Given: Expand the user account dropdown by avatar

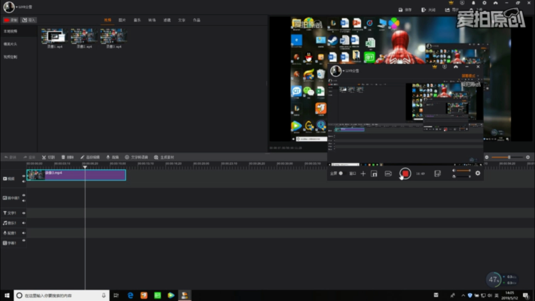Looking at the screenshot, I should click(17, 7).
